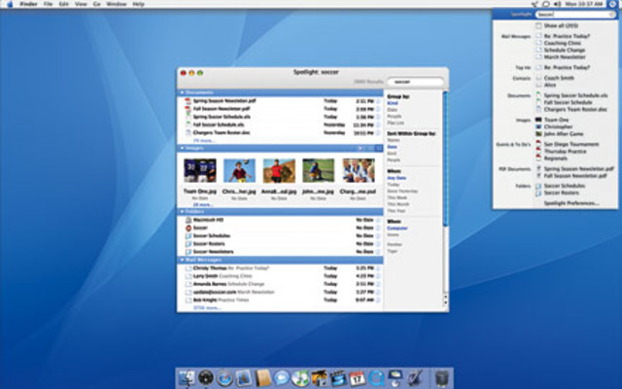The width and height of the screenshot is (622, 389).
Task: Limit Where to Home
Action: click(x=393, y=235)
